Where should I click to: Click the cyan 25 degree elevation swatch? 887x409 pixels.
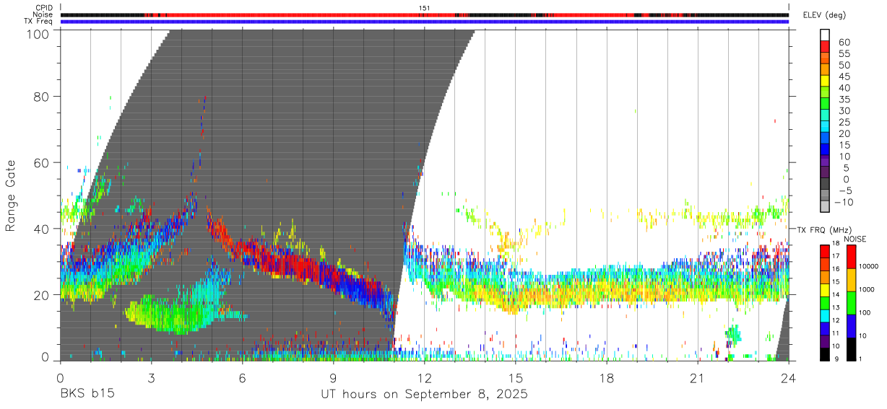click(x=825, y=125)
